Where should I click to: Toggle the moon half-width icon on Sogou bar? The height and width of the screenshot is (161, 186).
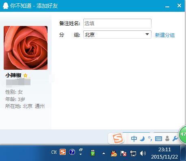point(142,139)
